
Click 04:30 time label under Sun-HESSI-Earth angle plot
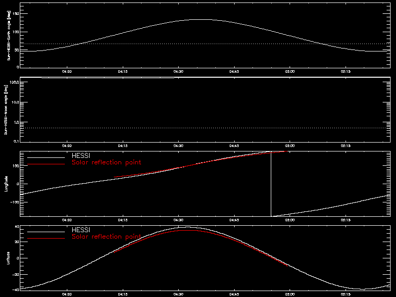(178, 71)
